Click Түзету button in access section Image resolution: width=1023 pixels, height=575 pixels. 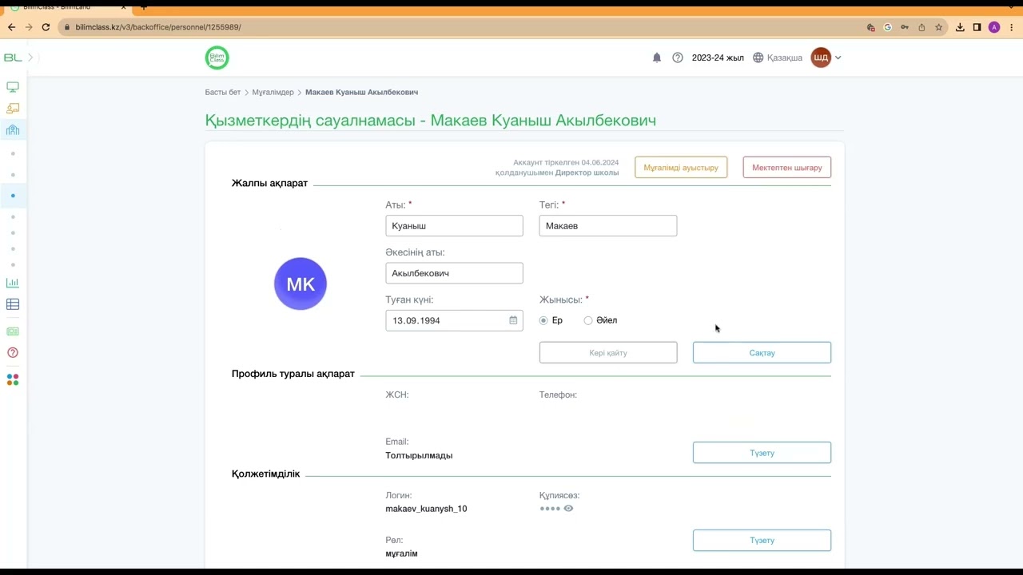point(762,540)
